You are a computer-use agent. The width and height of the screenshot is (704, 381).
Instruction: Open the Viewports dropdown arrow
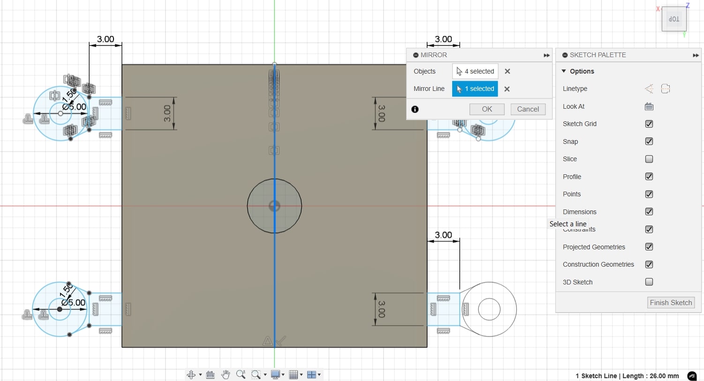click(x=319, y=375)
